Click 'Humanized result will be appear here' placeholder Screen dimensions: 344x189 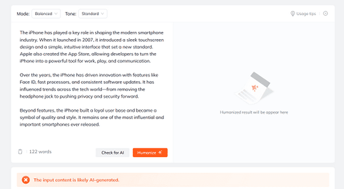(x=254, y=112)
